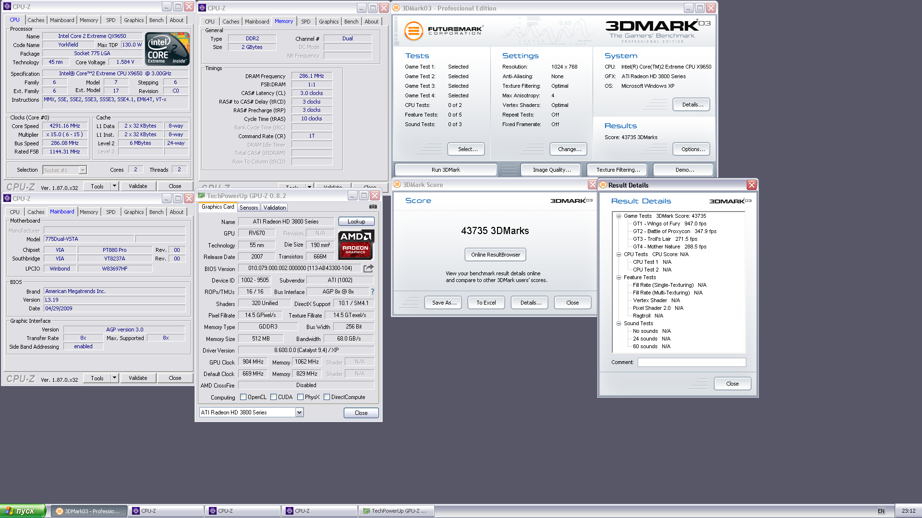This screenshot has height=518, width=922.
Task: Collapse the Feature Tests tree node
Action: coord(619,277)
